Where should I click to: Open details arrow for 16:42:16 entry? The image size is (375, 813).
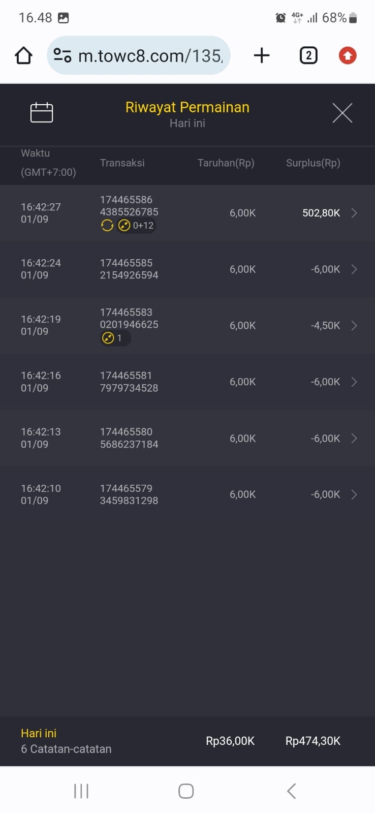[354, 382]
